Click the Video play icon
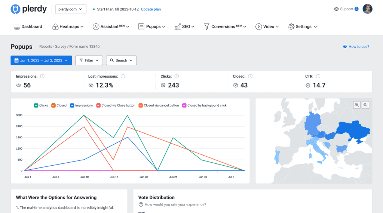 click(259, 26)
